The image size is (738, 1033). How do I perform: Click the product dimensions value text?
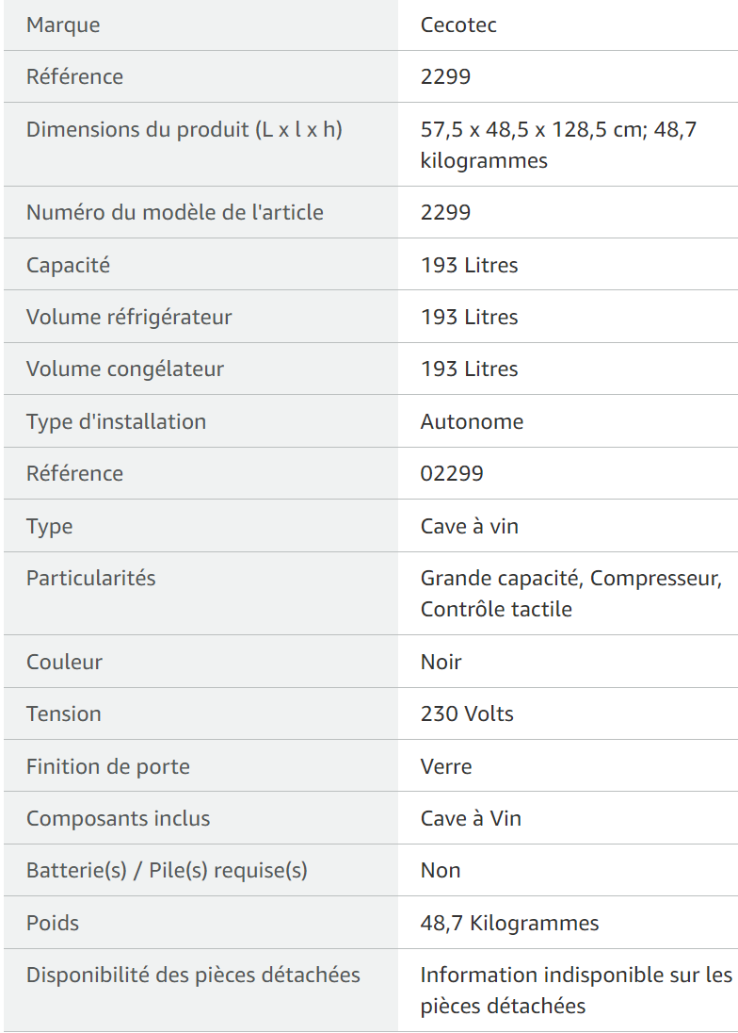pyautogui.click(x=558, y=145)
